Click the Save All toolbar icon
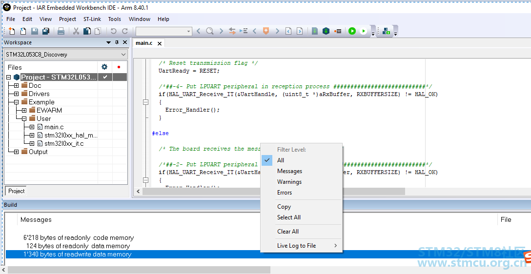 point(46,31)
